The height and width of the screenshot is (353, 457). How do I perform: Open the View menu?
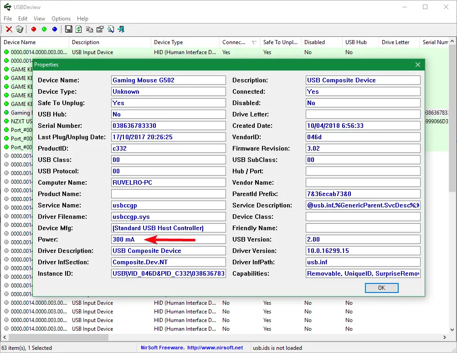pyautogui.click(x=39, y=19)
